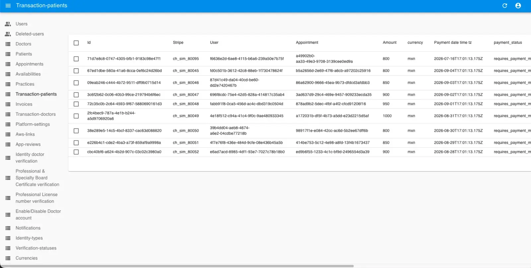
Task: Open Identity-types in the sidebar
Action: (29, 238)
